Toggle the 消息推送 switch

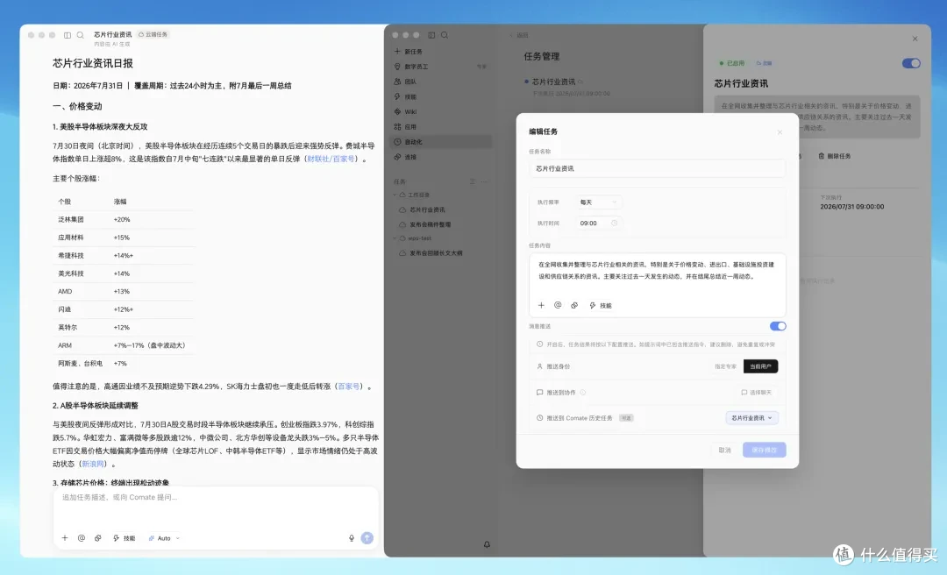click(x=777, y=326)
